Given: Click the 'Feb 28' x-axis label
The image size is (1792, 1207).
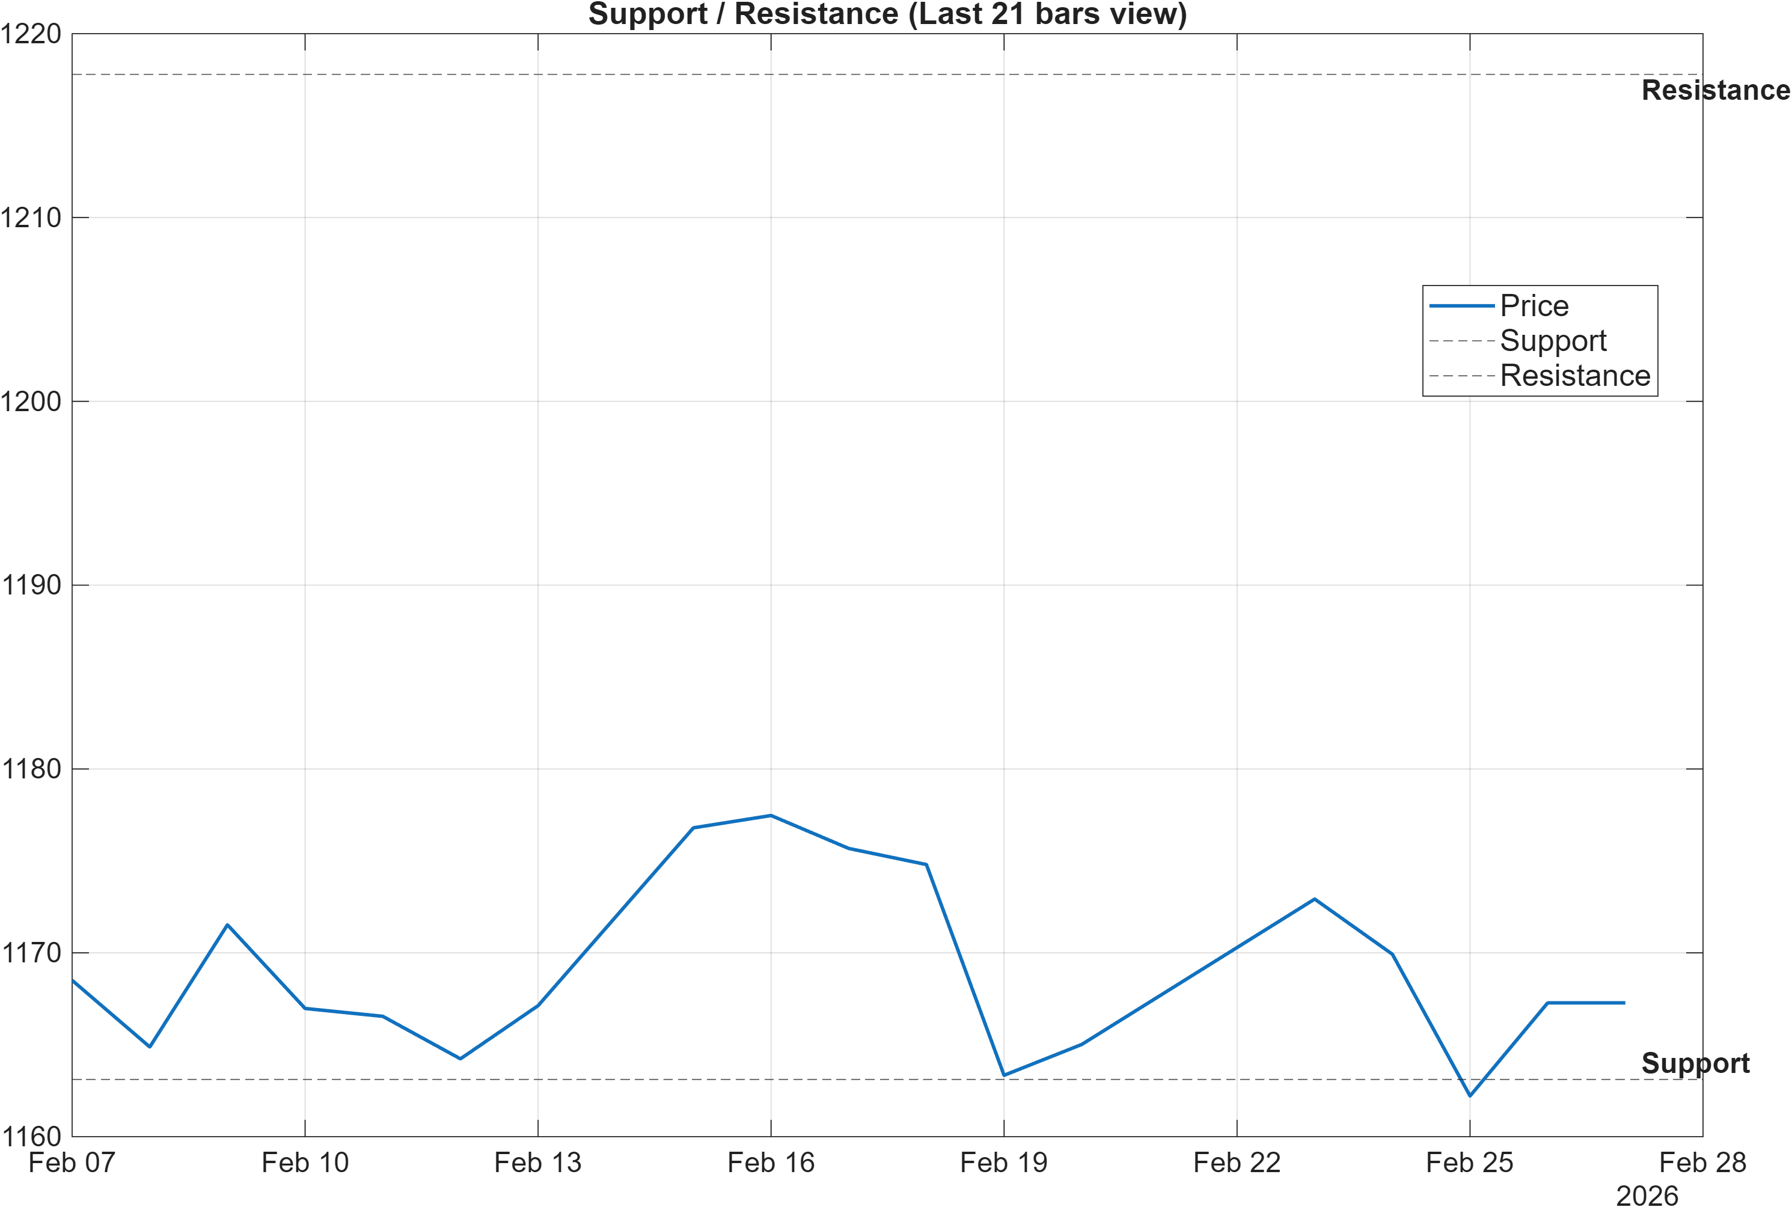Looking at the screenshot, I should [1702, 1163].
